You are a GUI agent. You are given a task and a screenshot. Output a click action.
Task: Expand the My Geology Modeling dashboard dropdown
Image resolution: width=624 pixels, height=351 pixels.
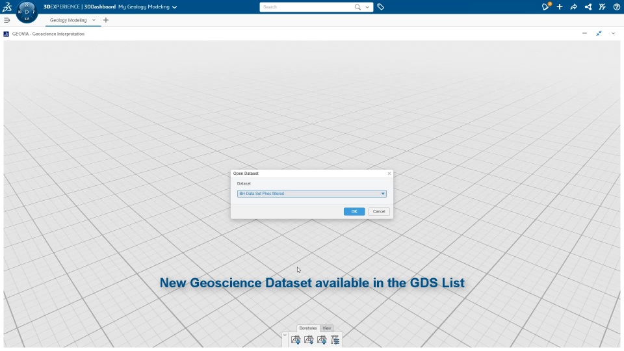coord(174,7)
